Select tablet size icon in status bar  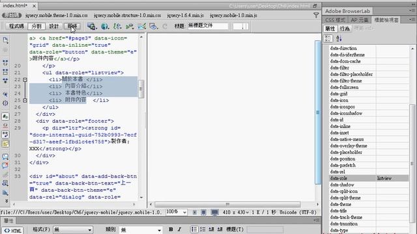[x=203, y=213]
